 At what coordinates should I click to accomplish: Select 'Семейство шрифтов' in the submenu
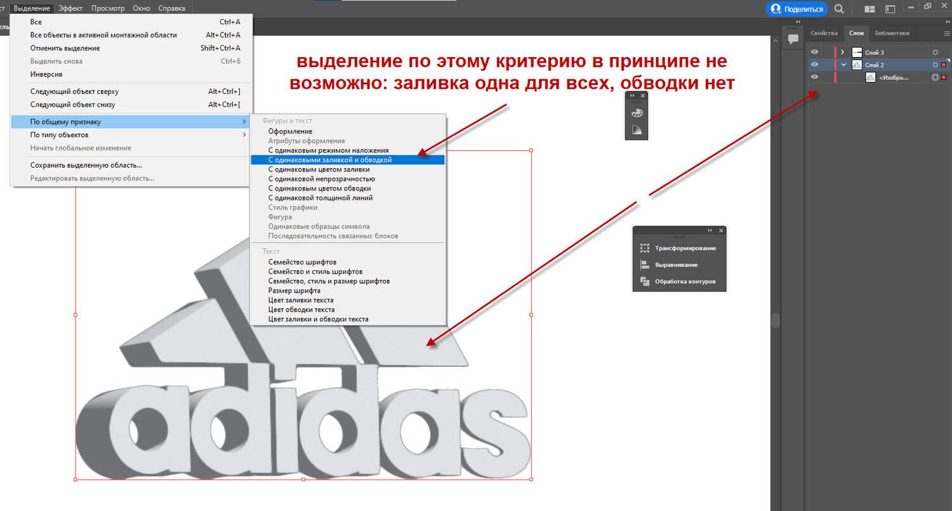[348, 262]
